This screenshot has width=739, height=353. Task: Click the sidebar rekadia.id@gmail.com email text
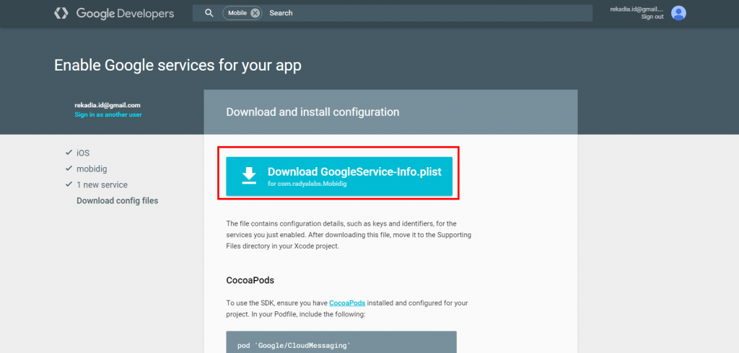click(x=108, y=105)
